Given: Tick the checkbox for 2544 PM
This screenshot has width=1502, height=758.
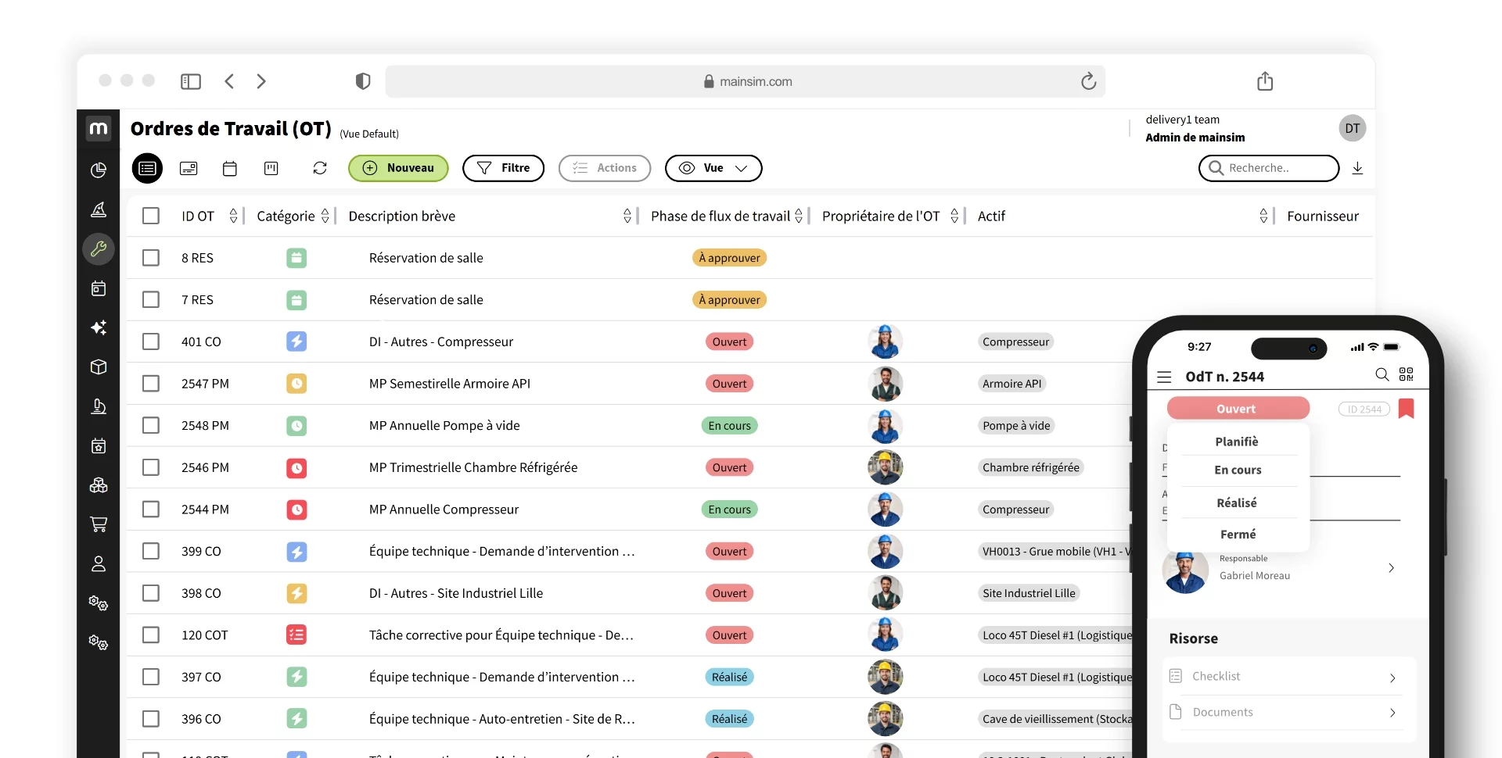Looking at the screenshot, I should pos(151,510).
